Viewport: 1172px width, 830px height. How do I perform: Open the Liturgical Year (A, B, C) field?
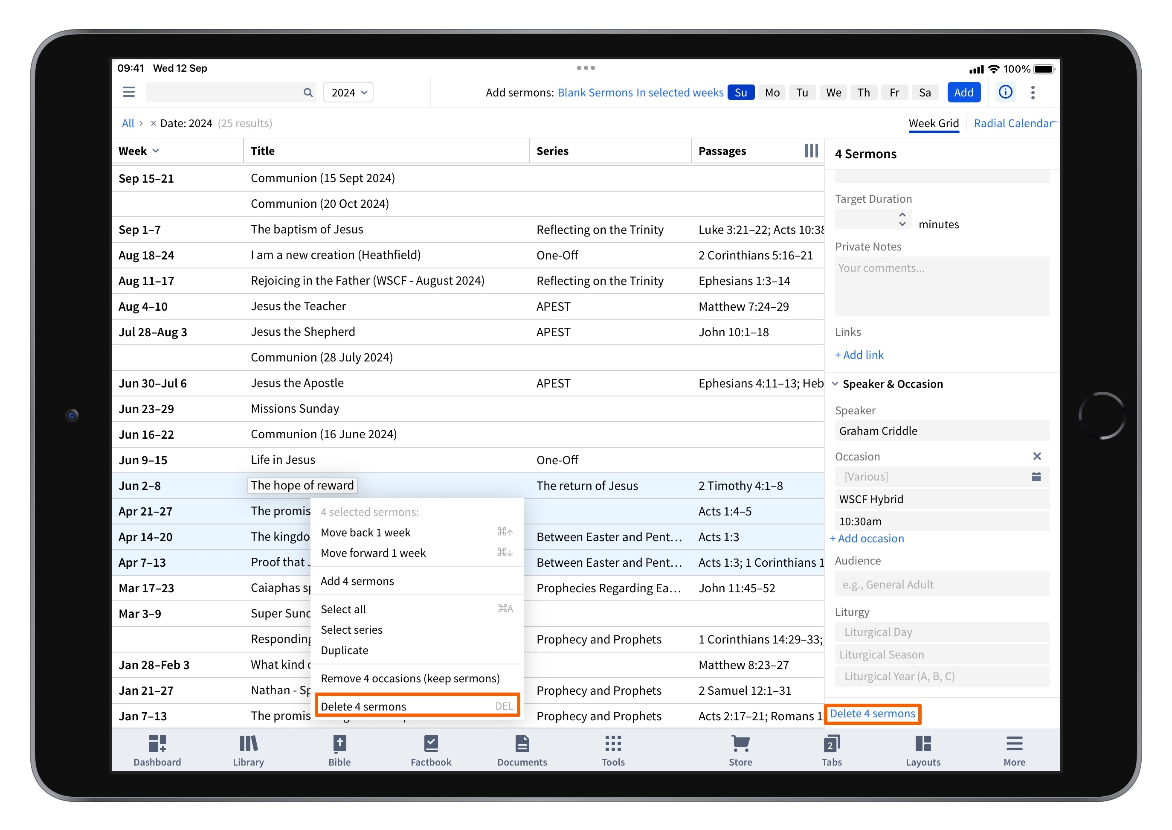(x=942, y=677)
